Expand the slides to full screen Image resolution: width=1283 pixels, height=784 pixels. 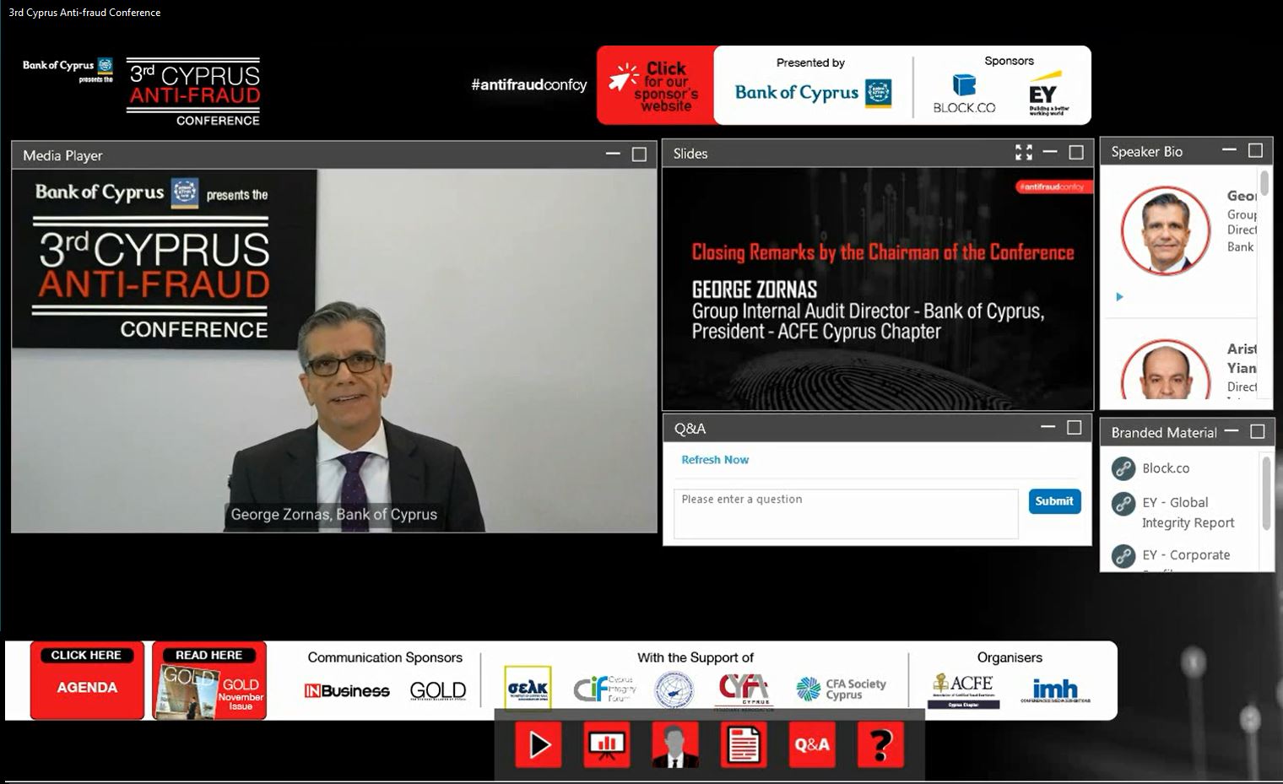(x=1024, y=153)
